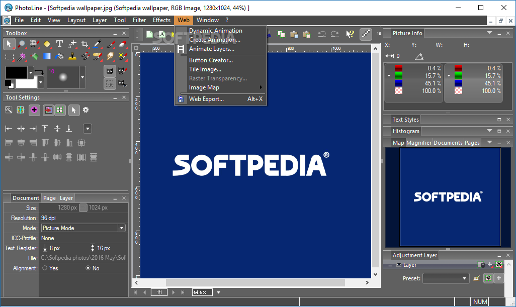
Task: Click the edit preset icon beside Preset
Action: [476, 278]
